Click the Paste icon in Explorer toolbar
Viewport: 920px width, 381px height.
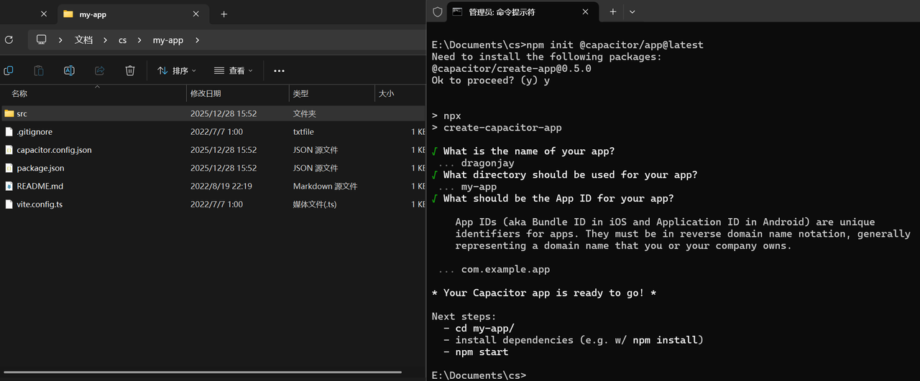pyautogui.click(x=39, y=70)
